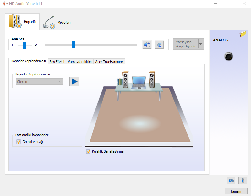
Task: Click the black analog audio jack
Action: click(228, 56)
